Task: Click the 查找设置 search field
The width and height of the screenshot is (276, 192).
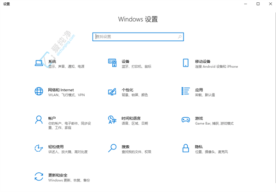Action: [x=138, y=37]
